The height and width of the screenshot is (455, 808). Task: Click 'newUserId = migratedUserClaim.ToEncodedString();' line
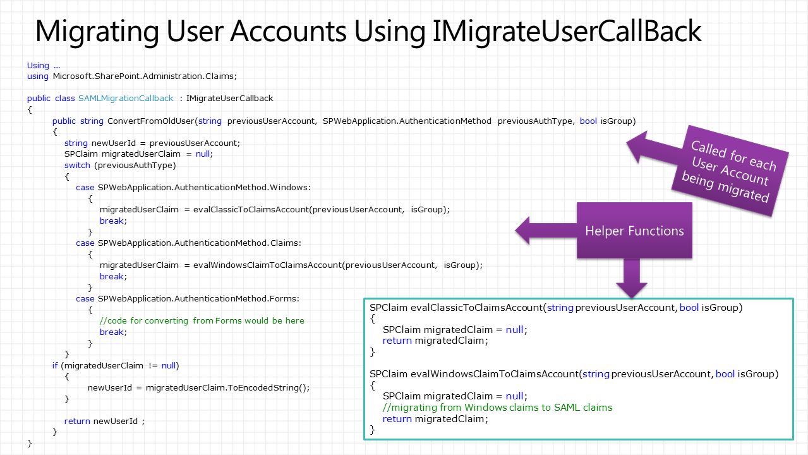click(x=199, y=387)
